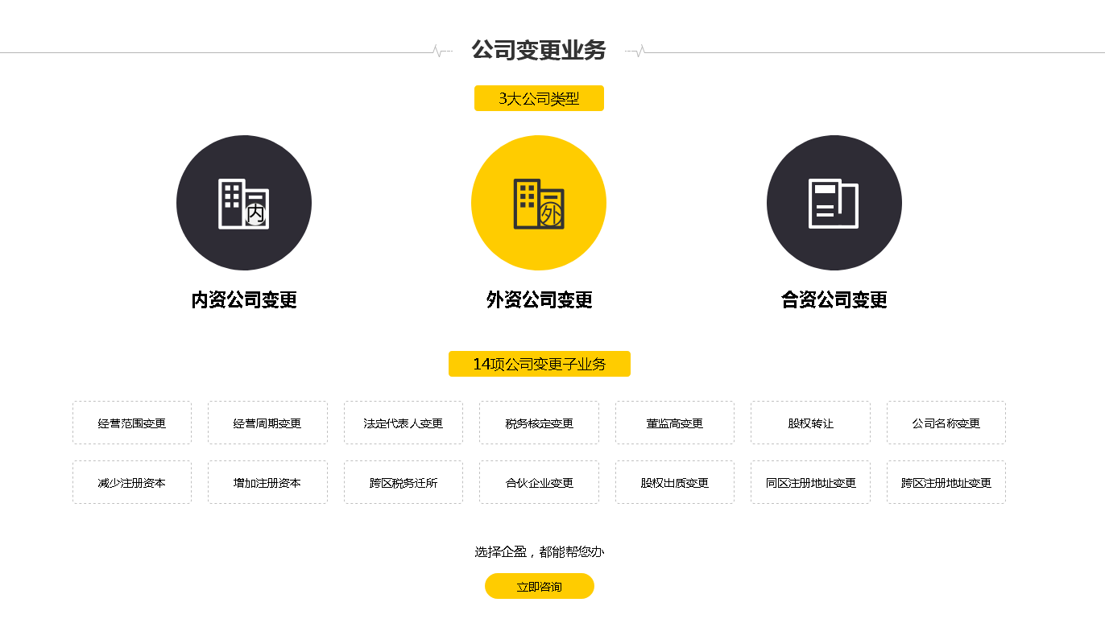Viewport: 1105px width, 623px height.
Task: Open 跨区注册地址变更 service
Action: coord(946,482)
